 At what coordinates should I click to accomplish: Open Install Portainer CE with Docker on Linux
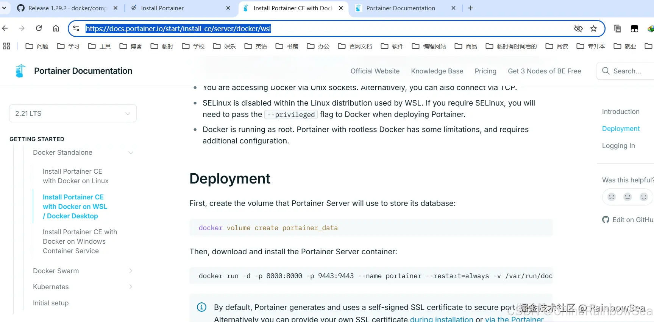click(76, 176)
